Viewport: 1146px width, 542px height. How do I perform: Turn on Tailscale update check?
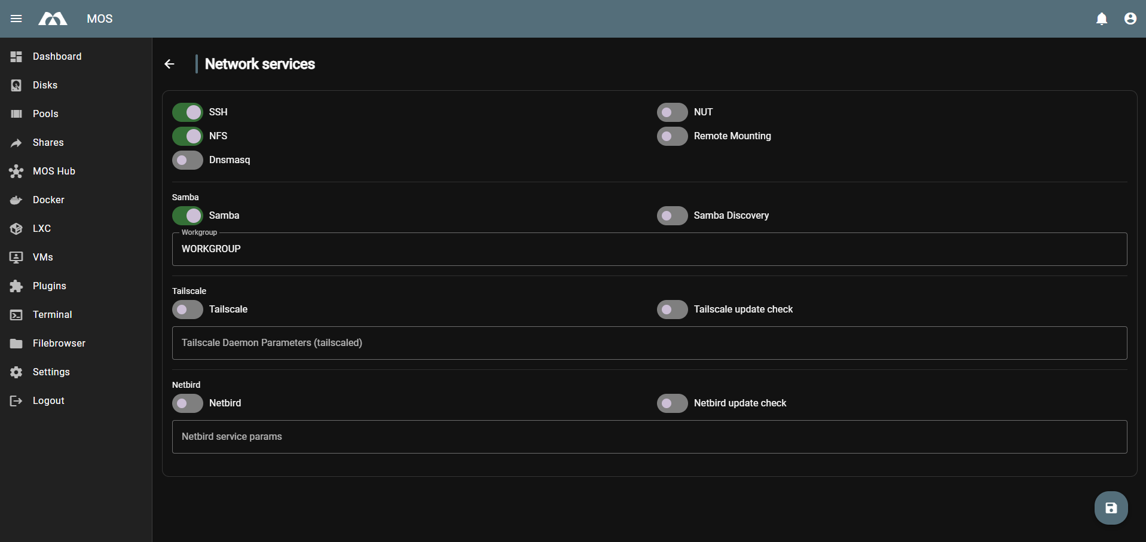coord(672,310)
